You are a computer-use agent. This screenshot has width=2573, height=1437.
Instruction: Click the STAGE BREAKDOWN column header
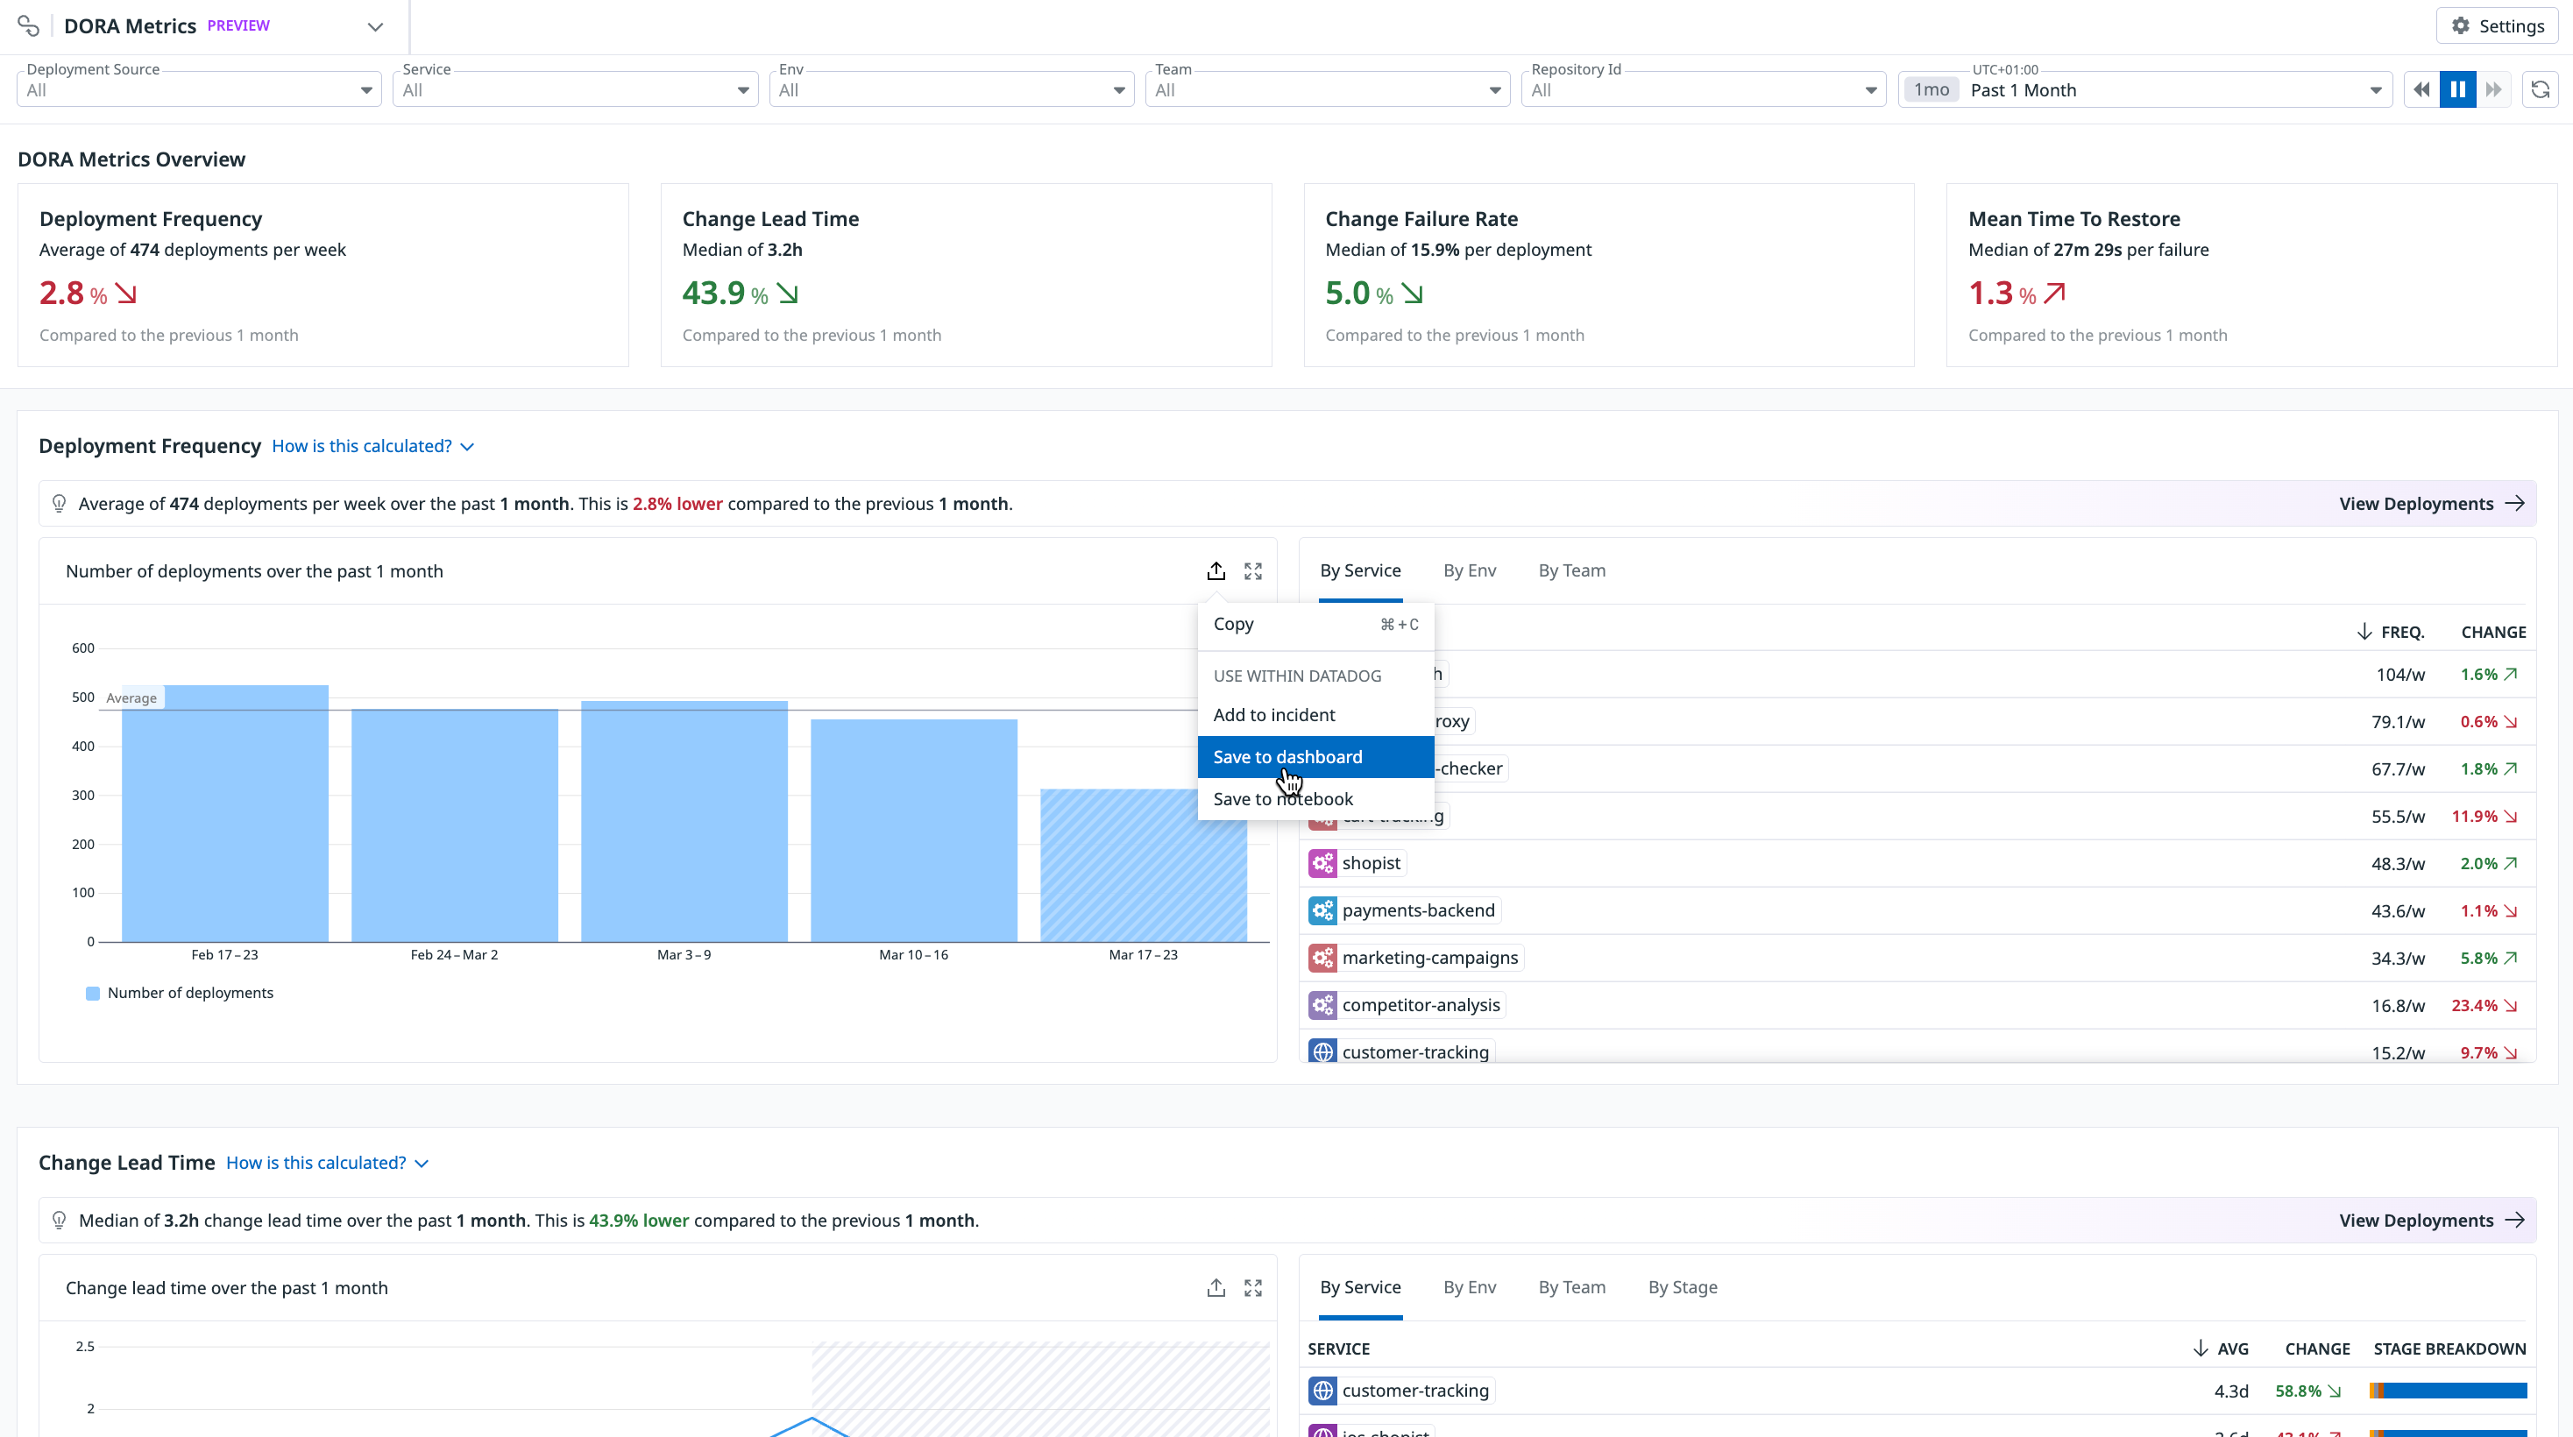(x=2449, y=1349)
